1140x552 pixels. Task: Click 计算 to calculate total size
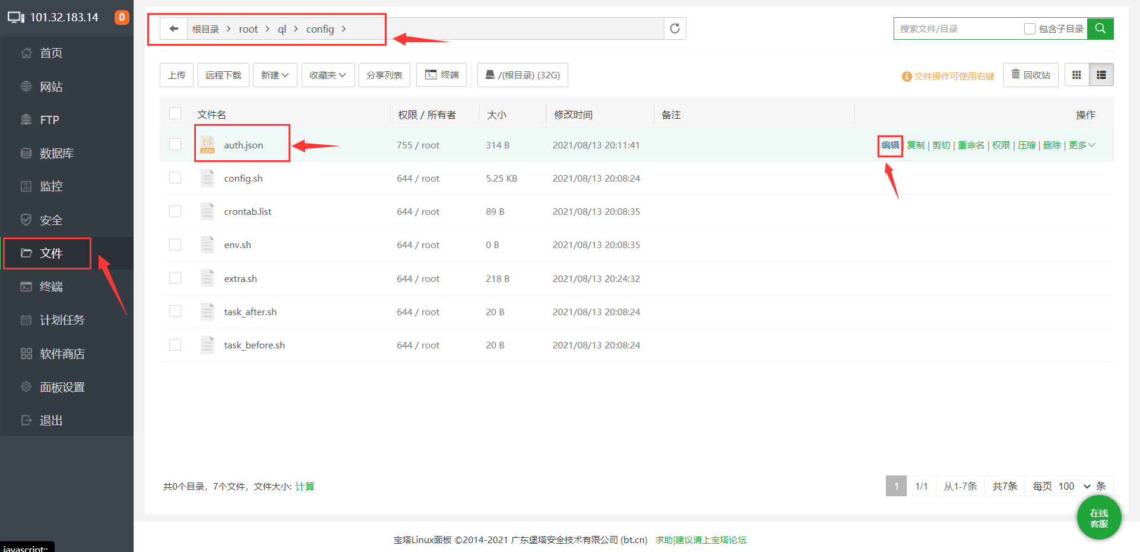click(x=305, y=486)
